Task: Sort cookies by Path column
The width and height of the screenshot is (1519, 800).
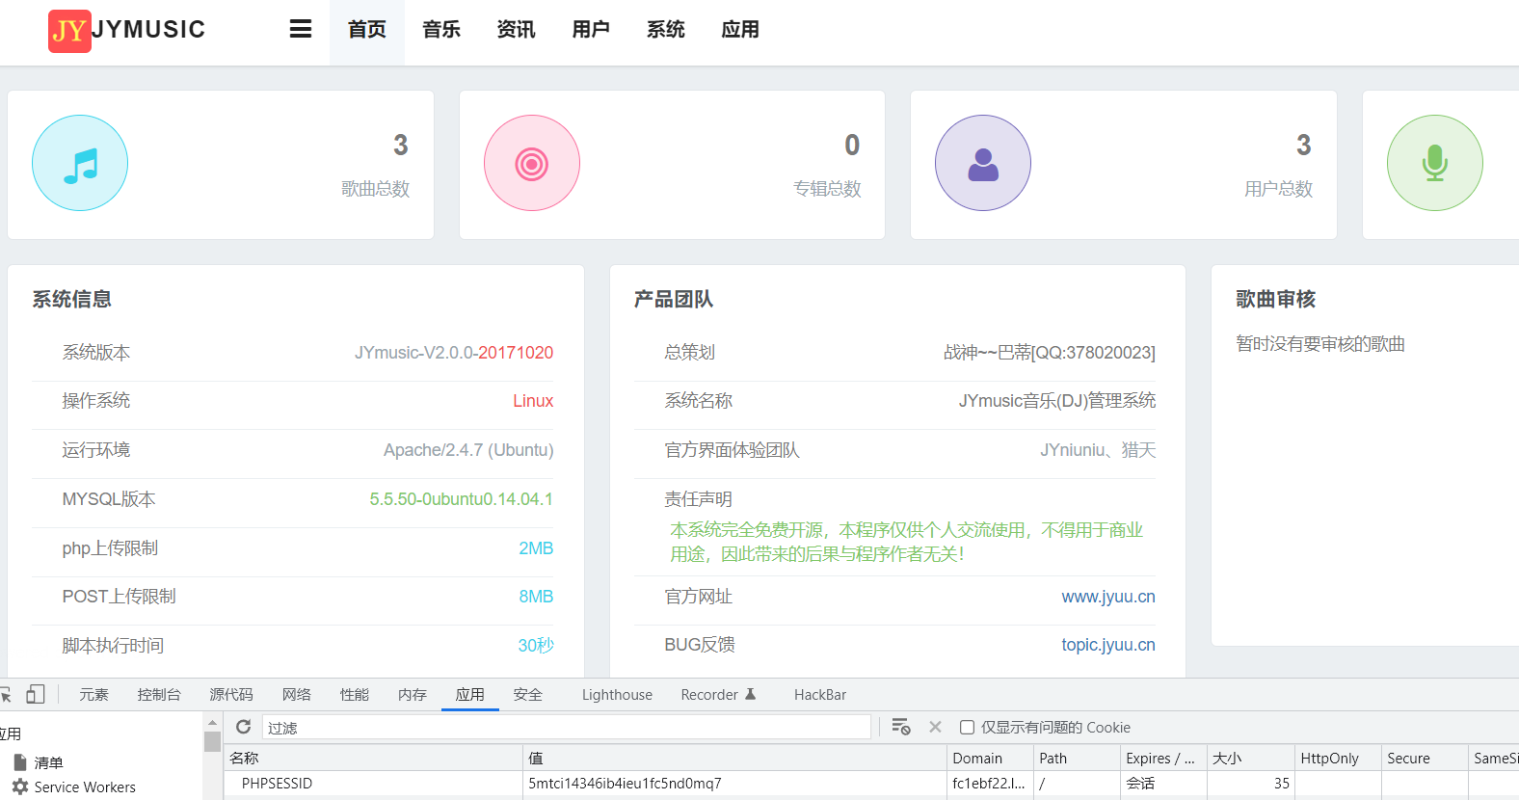Action: tap(1078, 758)
